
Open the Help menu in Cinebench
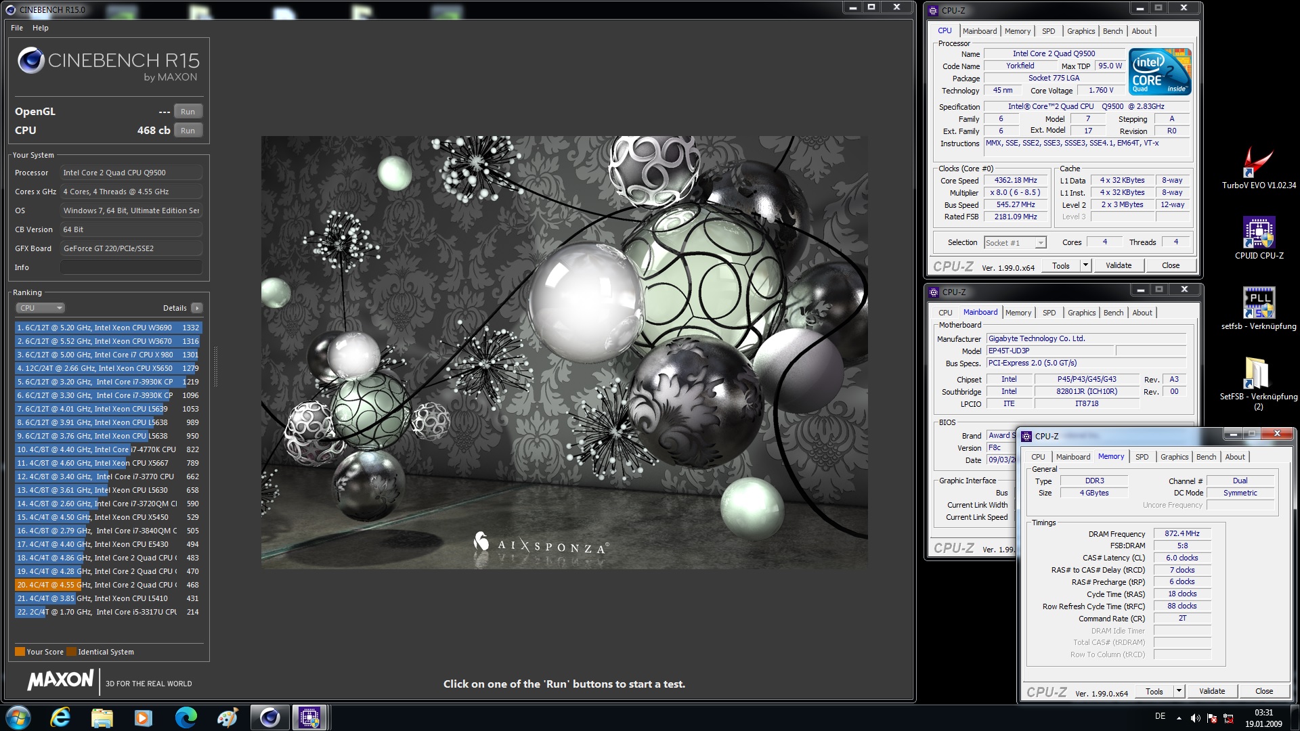point(41,28)
